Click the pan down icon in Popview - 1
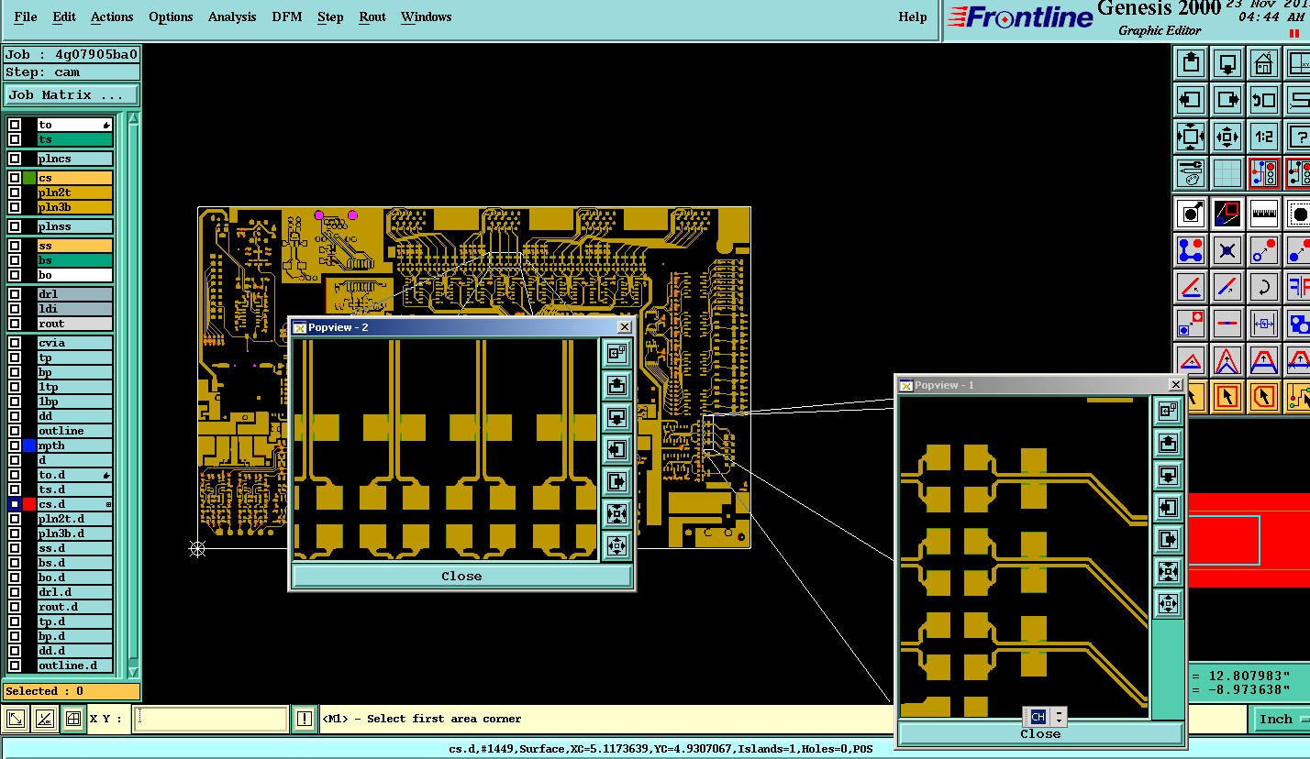 1168,475
